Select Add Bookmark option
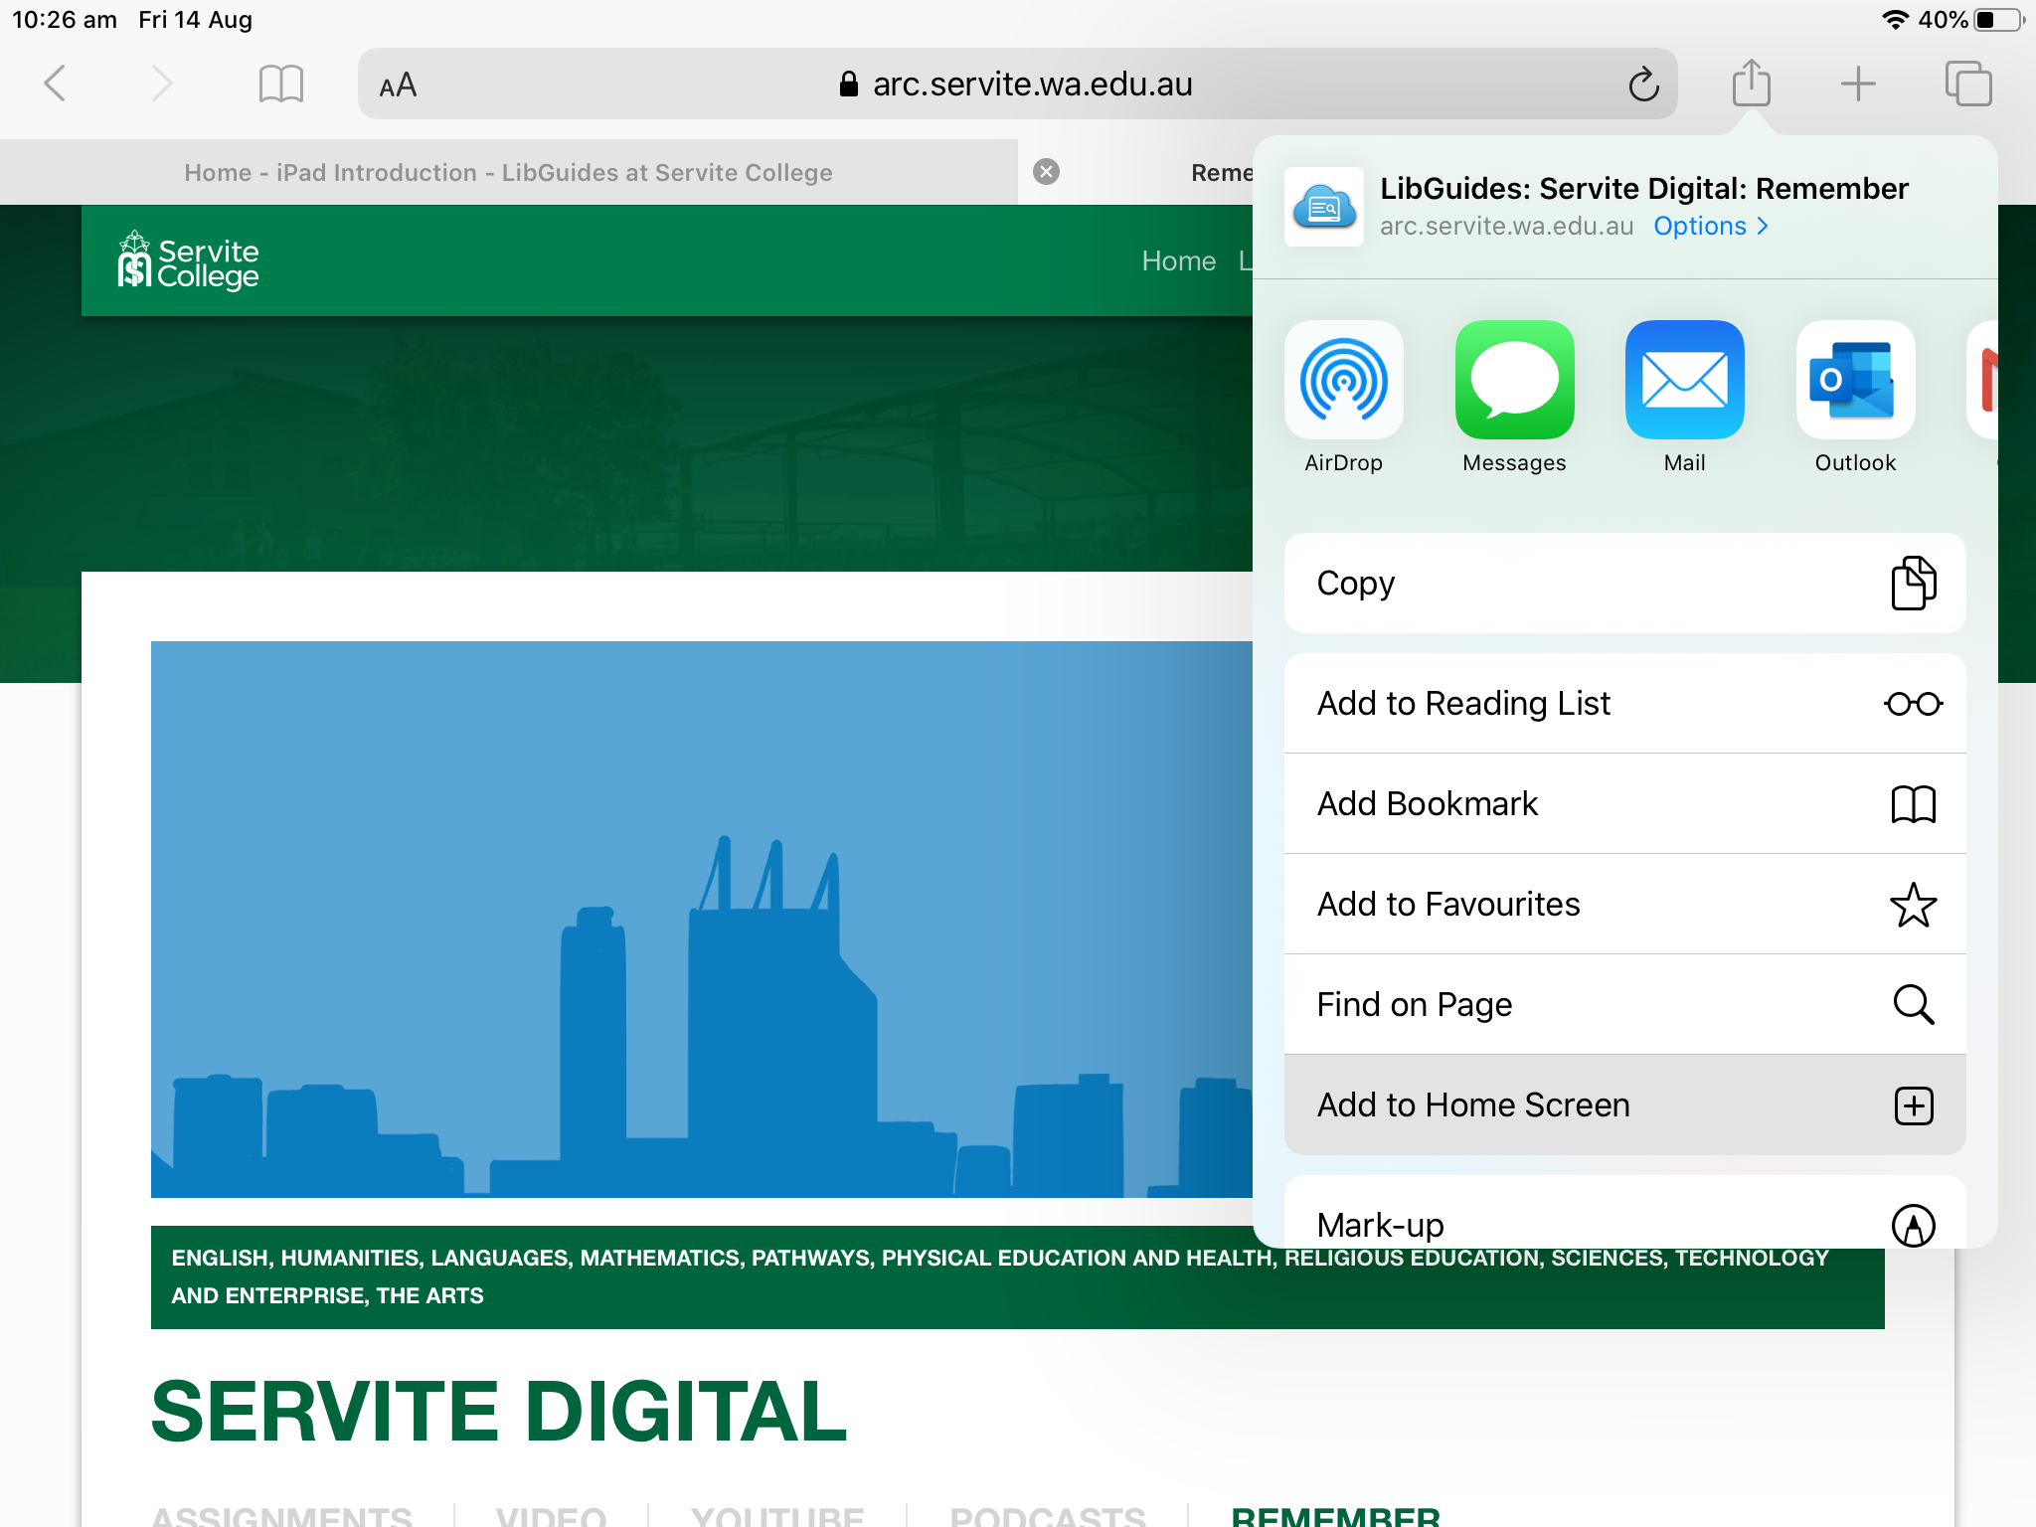Viewport: 2036px width, 1527px height. point(1624,804)
